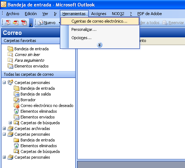This screenshot has height=168, width=185.
Task: Open the Acciones menu
Action: (x=99, y=14)
